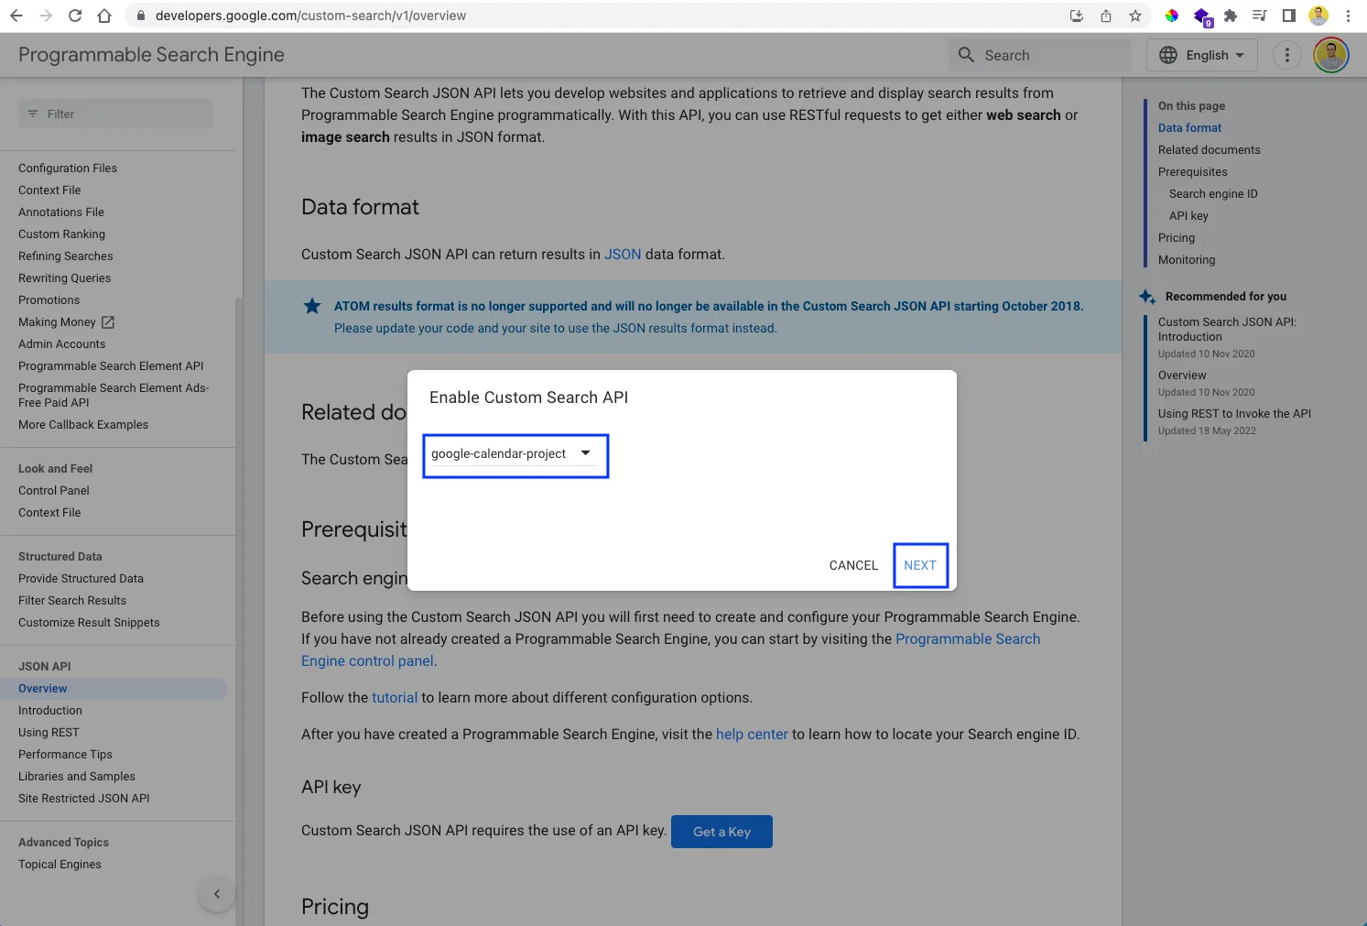
Task: Select Promotions in sidebar
Action: click(x=49, y=300)
